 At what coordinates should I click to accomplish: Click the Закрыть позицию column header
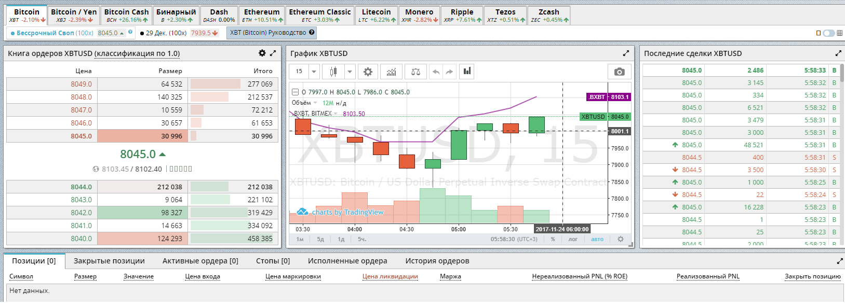812,276
